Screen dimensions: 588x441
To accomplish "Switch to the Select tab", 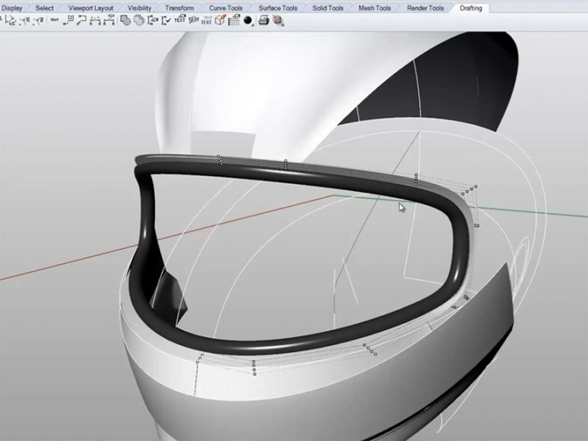I will (x=44, y=8).
